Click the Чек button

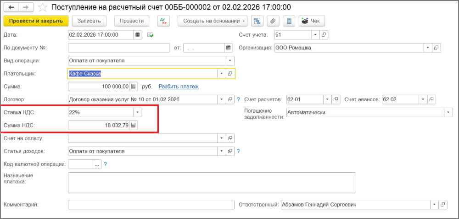[x=312, y=21]
